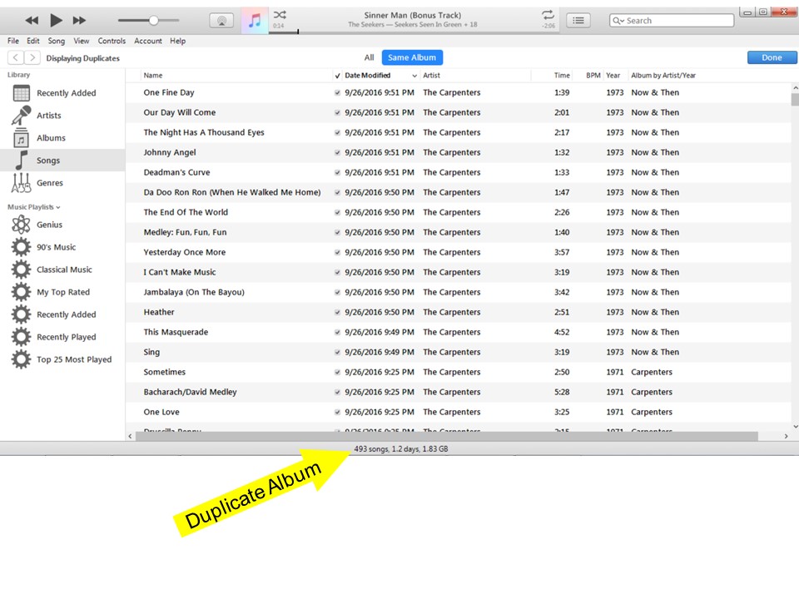Toggle shuffle playback
Screen dimensions: 799x599
280,14
